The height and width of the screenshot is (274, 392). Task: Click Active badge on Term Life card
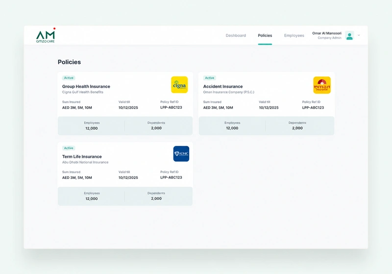click(69, 148)
